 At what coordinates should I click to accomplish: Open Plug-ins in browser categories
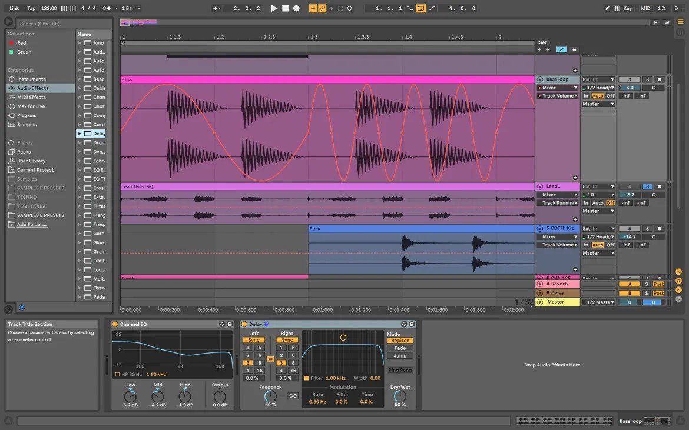coord(26,115)
